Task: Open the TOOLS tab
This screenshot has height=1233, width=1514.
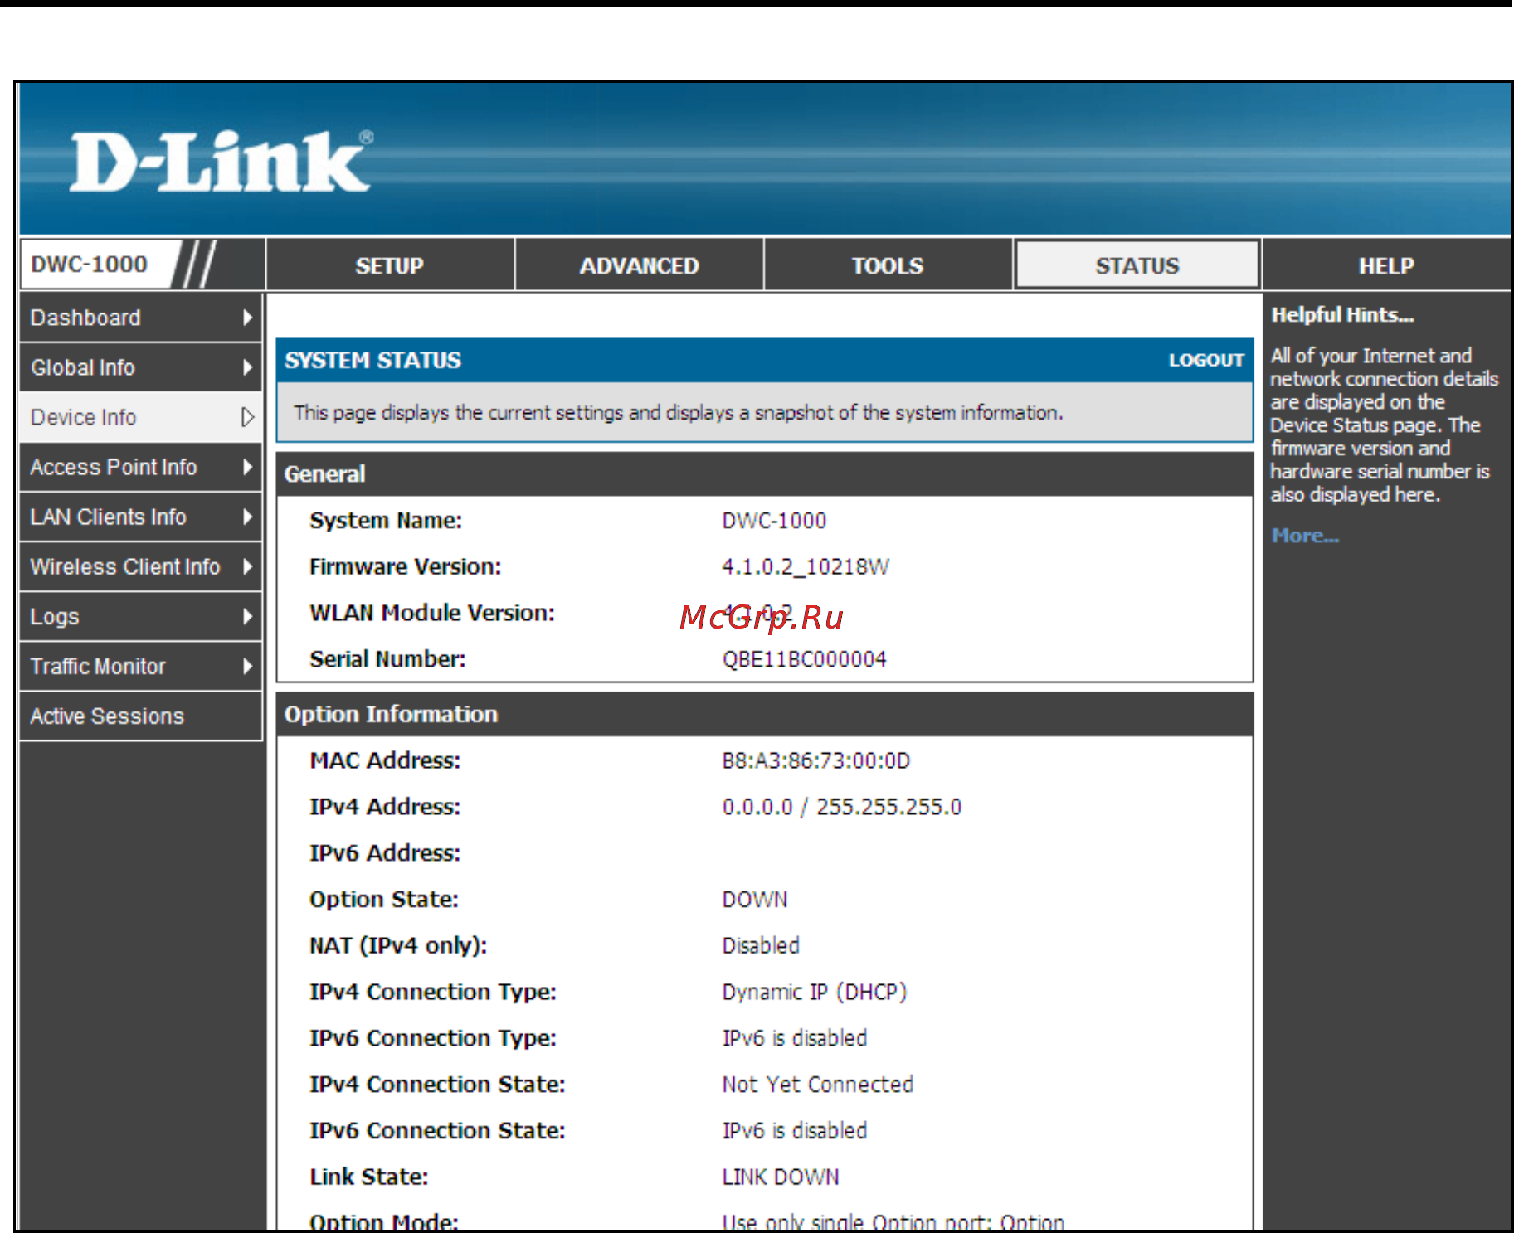Action: [x=888, y=265]
